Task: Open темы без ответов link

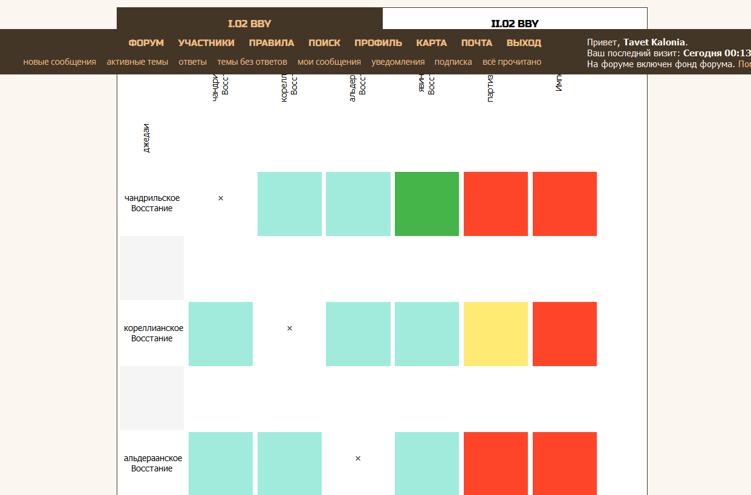Action: [252, 62]
